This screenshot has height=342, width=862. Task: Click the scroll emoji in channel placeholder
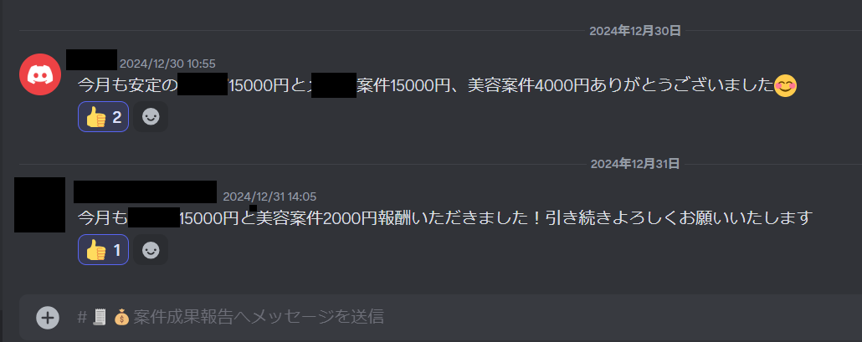click(100, 317)
